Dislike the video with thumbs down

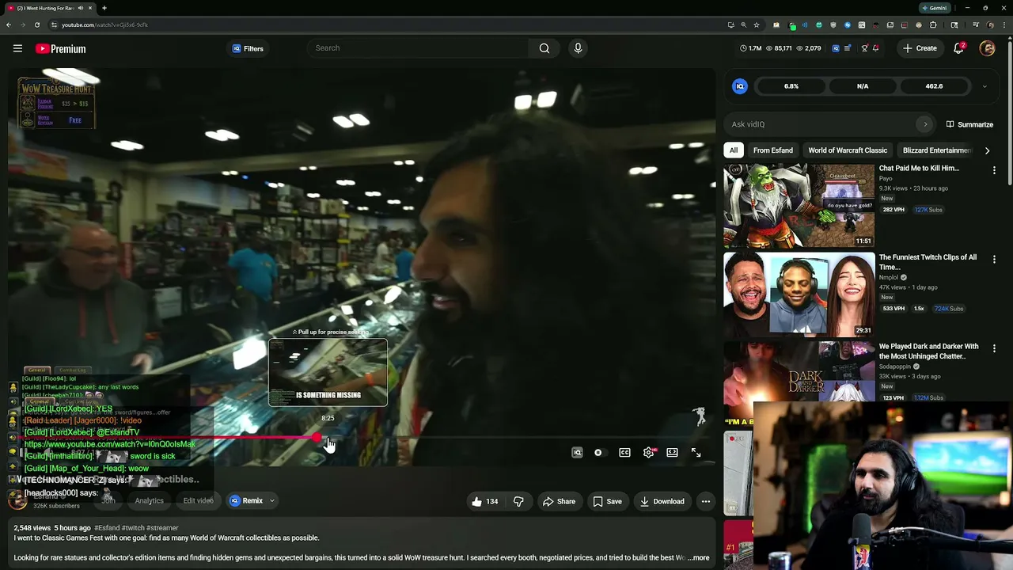(x=518, y=501)
